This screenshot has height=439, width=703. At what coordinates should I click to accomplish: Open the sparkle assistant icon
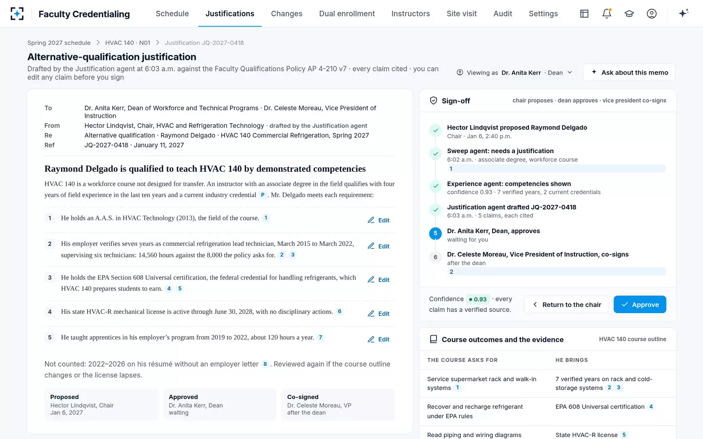[683, 13]
